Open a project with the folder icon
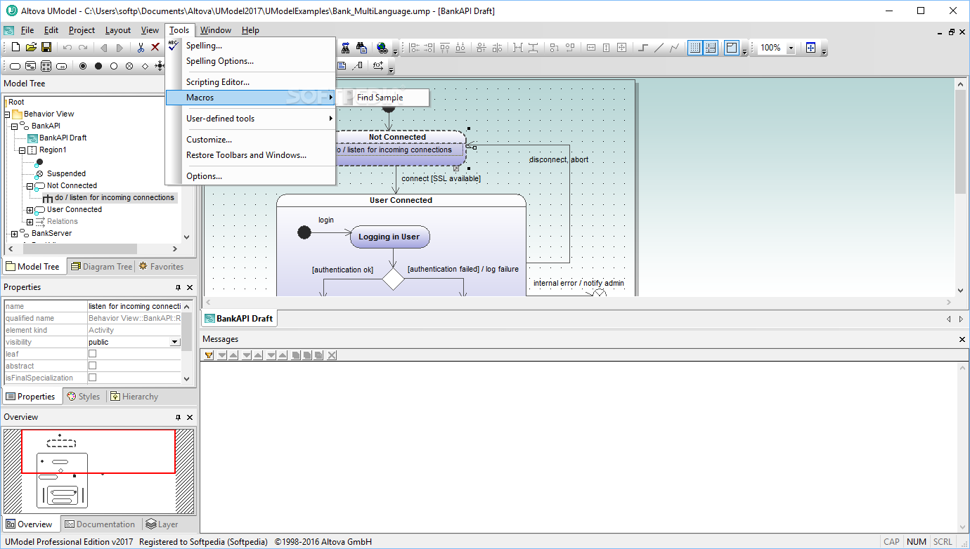Viewport: 970px width, 549px height. pos(31,47)
